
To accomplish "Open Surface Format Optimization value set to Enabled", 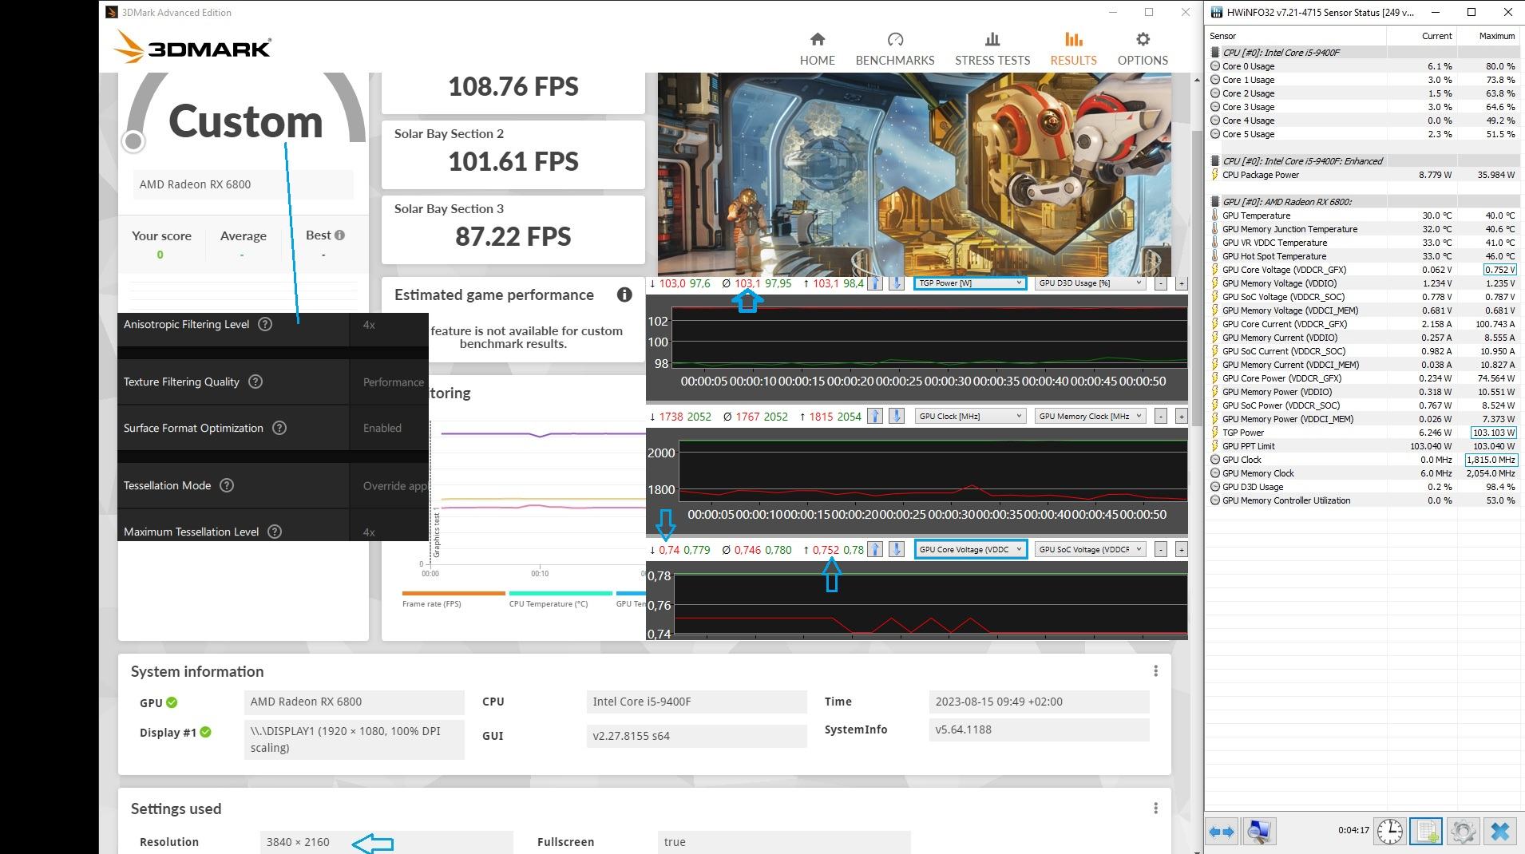I will tap(389, 428).
